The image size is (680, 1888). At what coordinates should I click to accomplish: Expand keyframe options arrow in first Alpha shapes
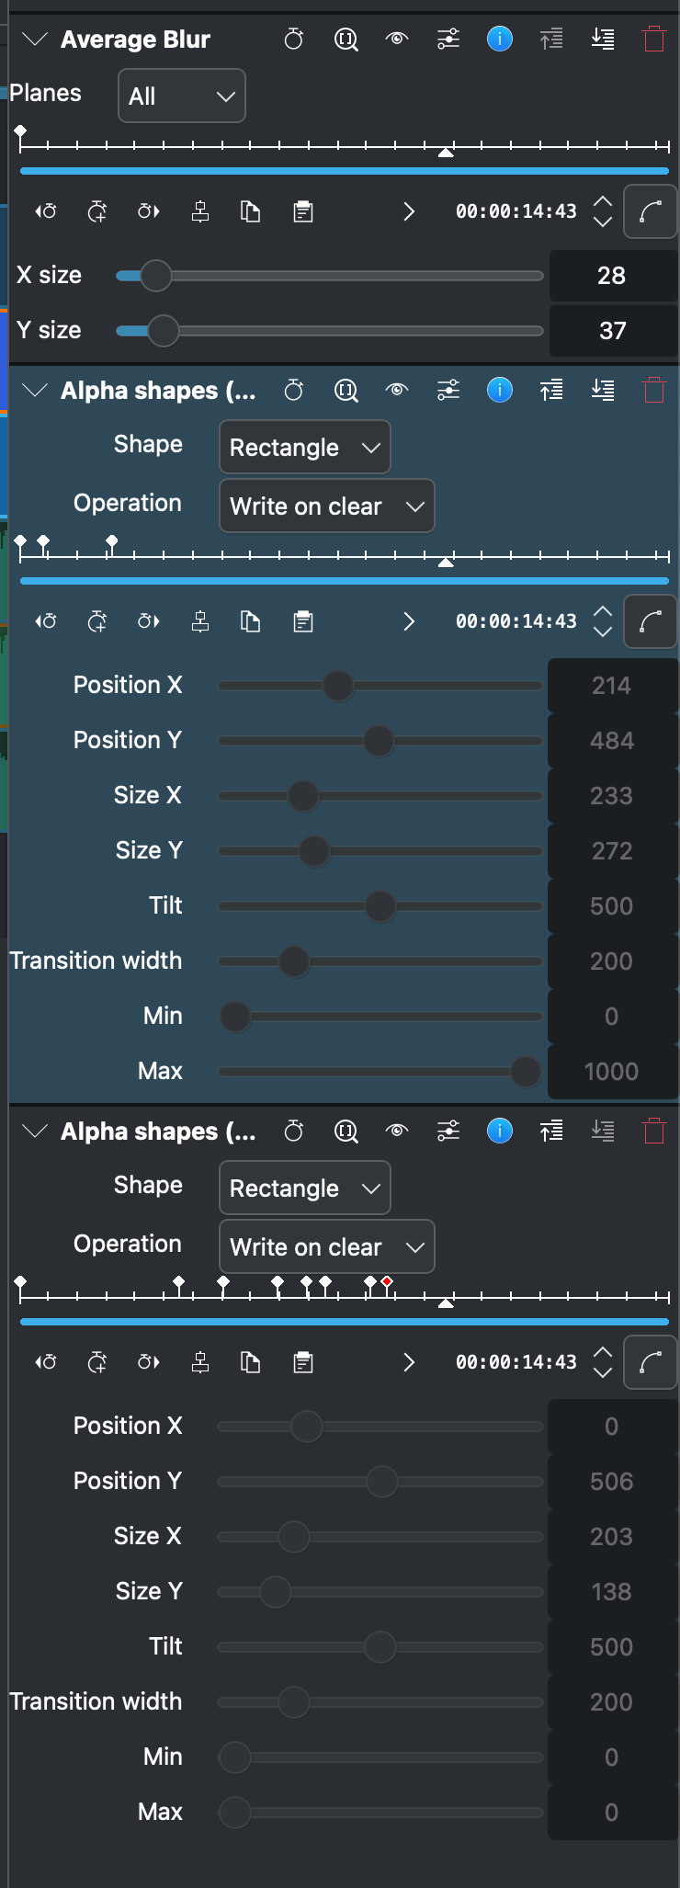pyautogui.click(x=409, y=622)
